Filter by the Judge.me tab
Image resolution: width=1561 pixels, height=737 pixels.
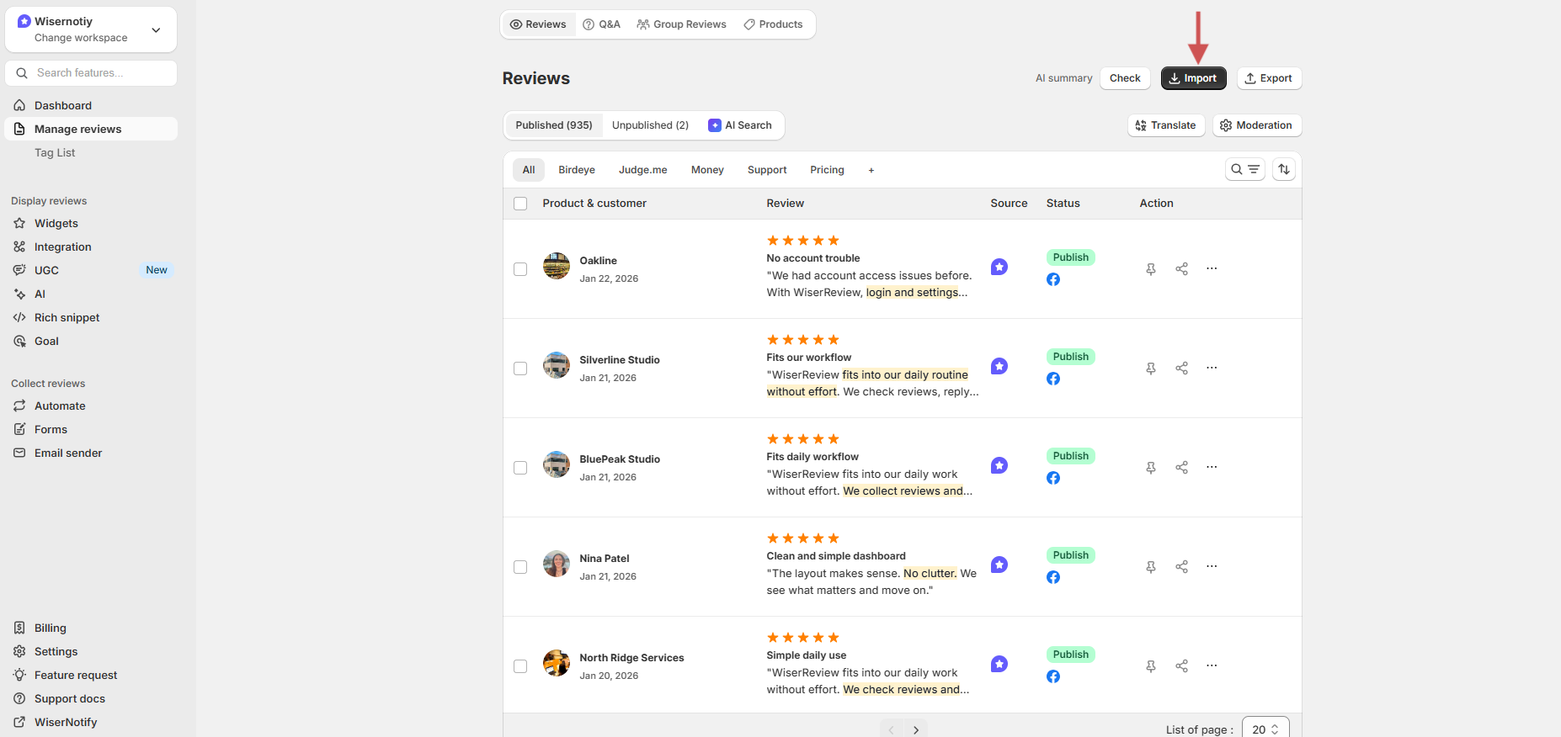(x=643, y=170)
